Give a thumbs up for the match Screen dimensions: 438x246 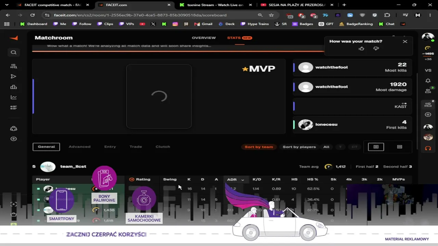coord(361,49)
